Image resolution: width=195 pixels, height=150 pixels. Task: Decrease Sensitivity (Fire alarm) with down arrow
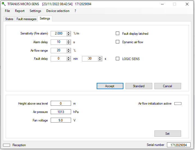click(x=69, y=35)
